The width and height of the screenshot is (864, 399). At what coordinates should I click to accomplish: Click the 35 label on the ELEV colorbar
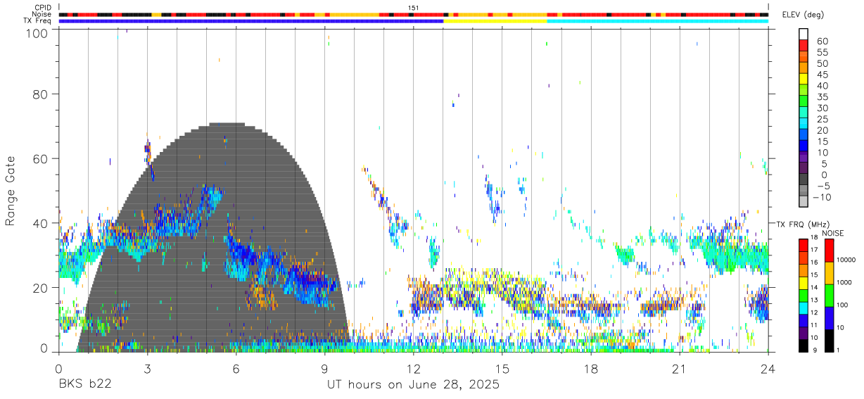(x=821, y=97)
